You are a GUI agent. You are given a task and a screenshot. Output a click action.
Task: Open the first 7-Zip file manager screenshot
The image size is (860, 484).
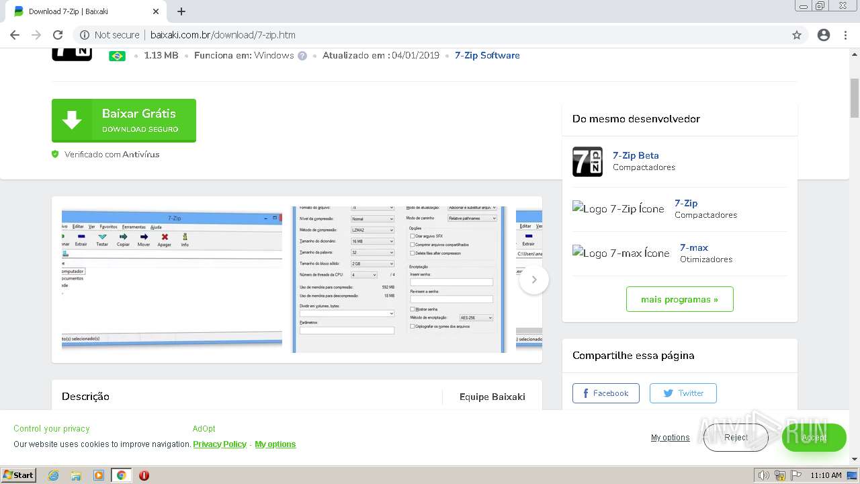(172, 278)
